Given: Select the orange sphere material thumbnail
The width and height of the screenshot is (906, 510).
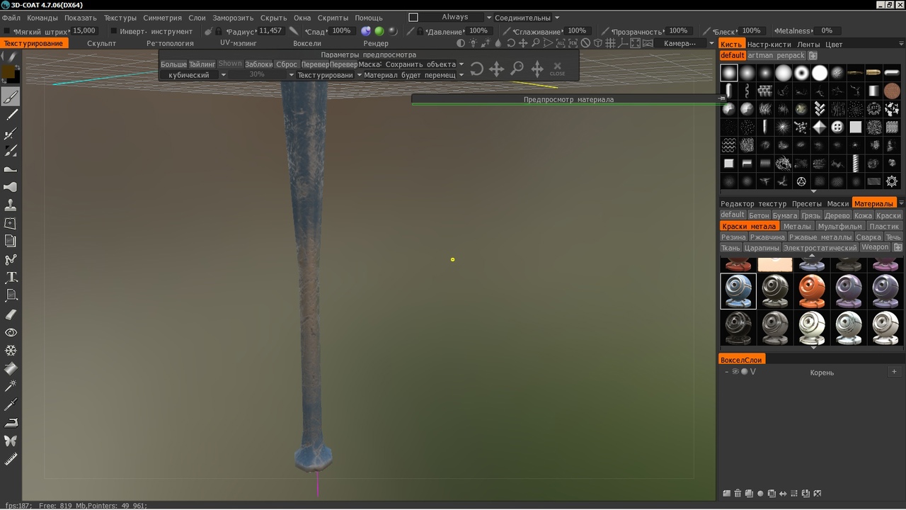Looking at the screenshot, I should pyautogui.click(x=812, y=291).
